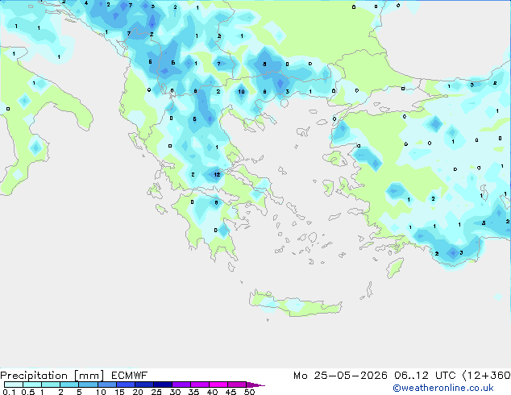Click the '06..12 UTC' time range text
Image resolution: width=511 pixels, height=395 pixels.
(425, 376)
